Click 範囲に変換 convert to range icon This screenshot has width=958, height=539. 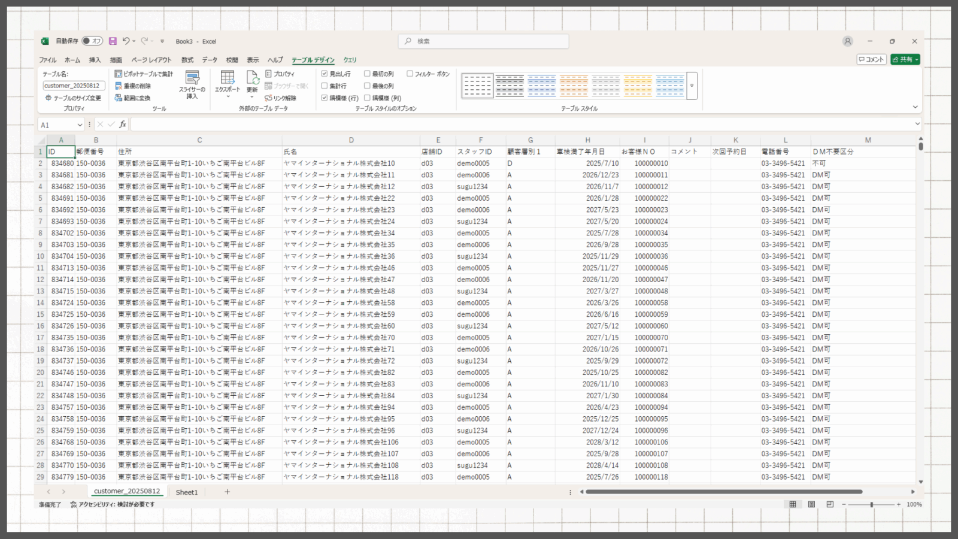coord(119,98)
